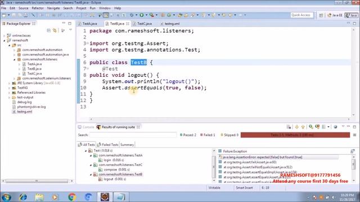Click the Save toolbar icon
Screen dimensions: 360x202
click(13, 15)
